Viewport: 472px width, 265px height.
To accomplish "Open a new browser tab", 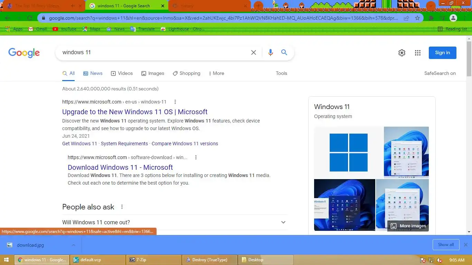I will [258, 6].
